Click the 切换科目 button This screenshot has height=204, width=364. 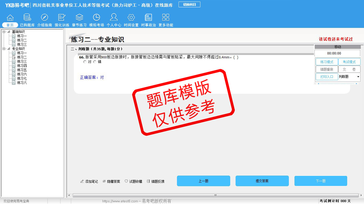pos(189,5)
